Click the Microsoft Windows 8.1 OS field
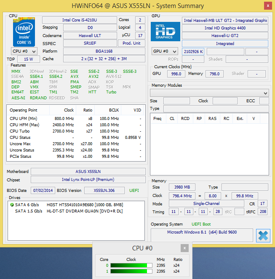Screen dimensions: 275x279 coord(202,235)
